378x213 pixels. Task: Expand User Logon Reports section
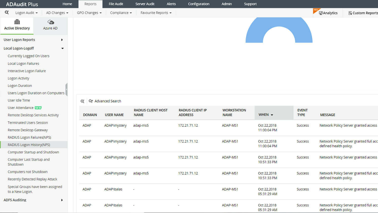(x=34, y=40)
